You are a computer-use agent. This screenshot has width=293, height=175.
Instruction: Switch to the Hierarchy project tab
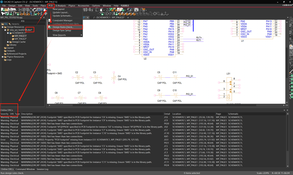coord(14,24)
